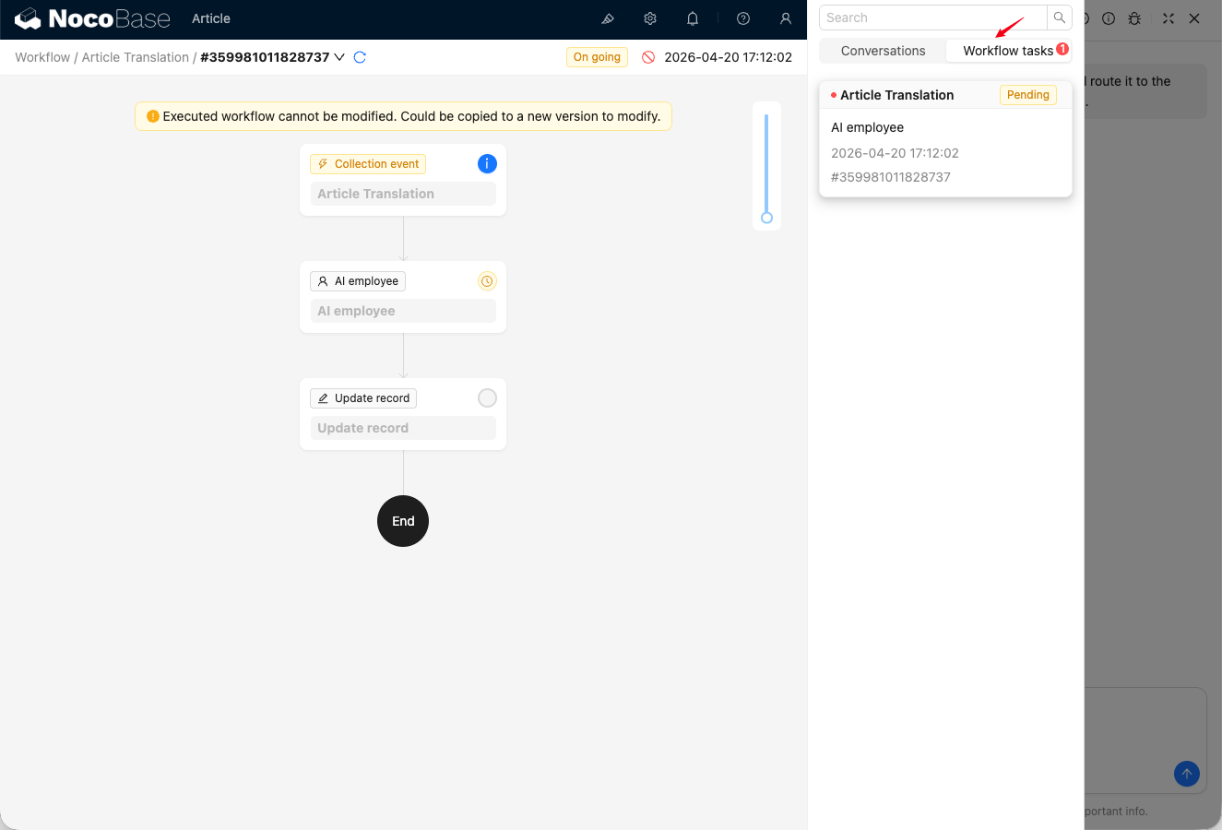Click the Update record node

[403, 414]
